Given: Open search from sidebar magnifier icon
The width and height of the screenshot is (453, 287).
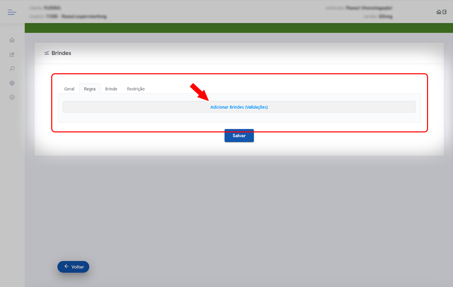Looking at the screenshot, I should (12, 69).
